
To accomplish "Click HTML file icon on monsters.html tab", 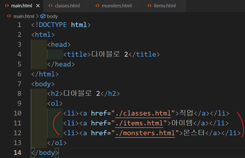I will coord(98,6).
